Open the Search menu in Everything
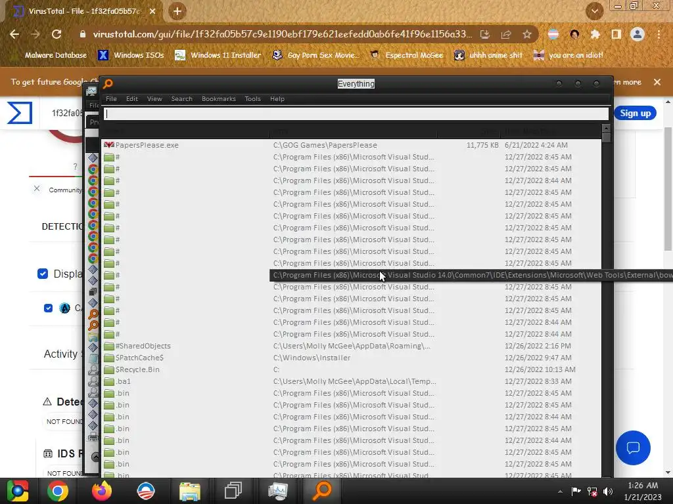 (x=181, y=98)
